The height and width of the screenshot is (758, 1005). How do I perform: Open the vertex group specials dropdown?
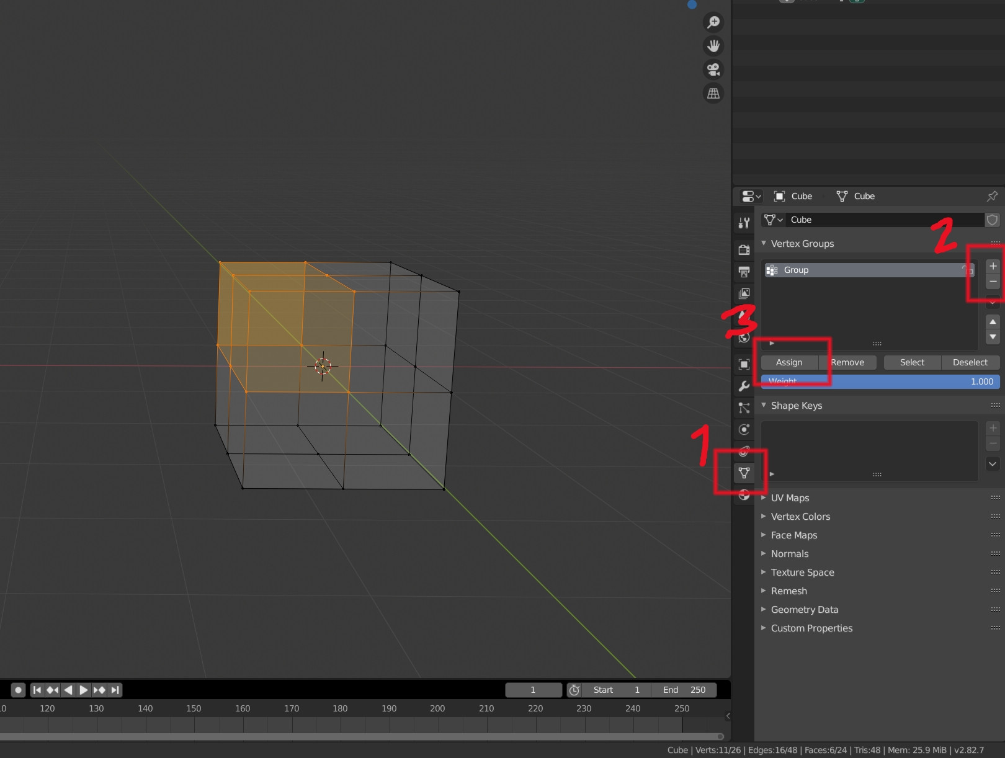pos(993,303)
